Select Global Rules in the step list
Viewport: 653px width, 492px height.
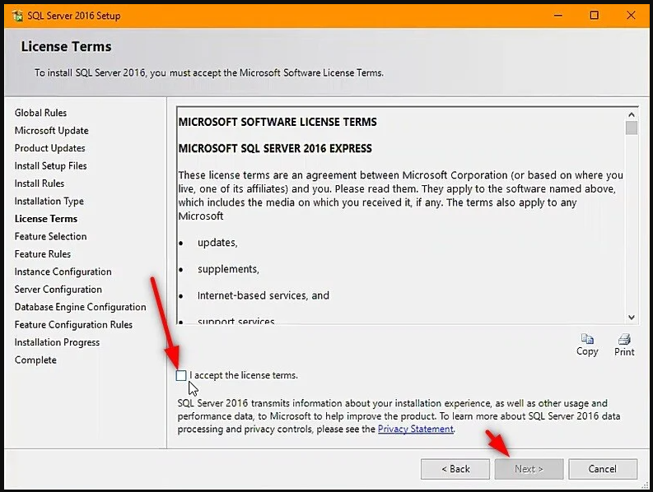40,113
